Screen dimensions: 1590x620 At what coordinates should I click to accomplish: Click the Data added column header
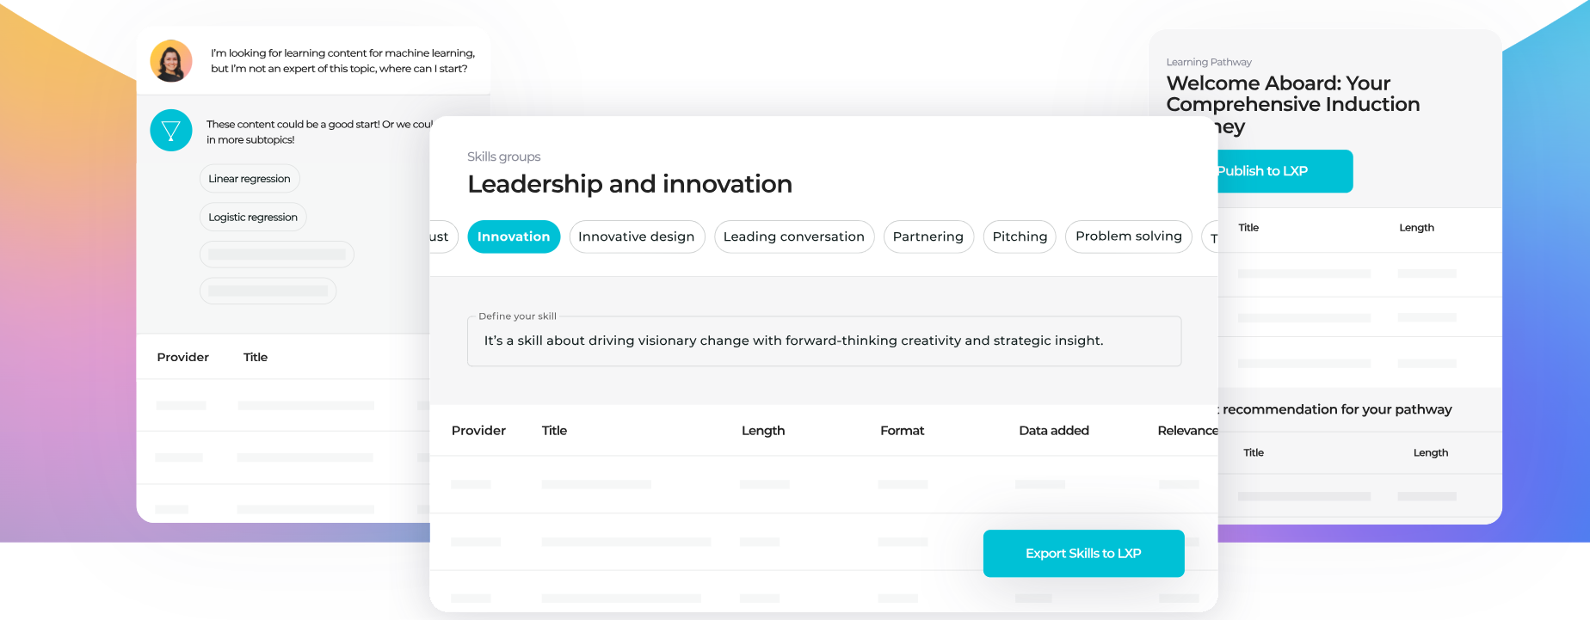(1053, 430)
